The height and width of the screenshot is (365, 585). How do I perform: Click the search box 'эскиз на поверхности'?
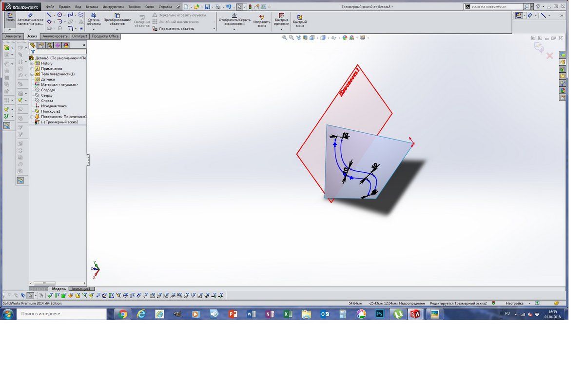coord(493,7)
